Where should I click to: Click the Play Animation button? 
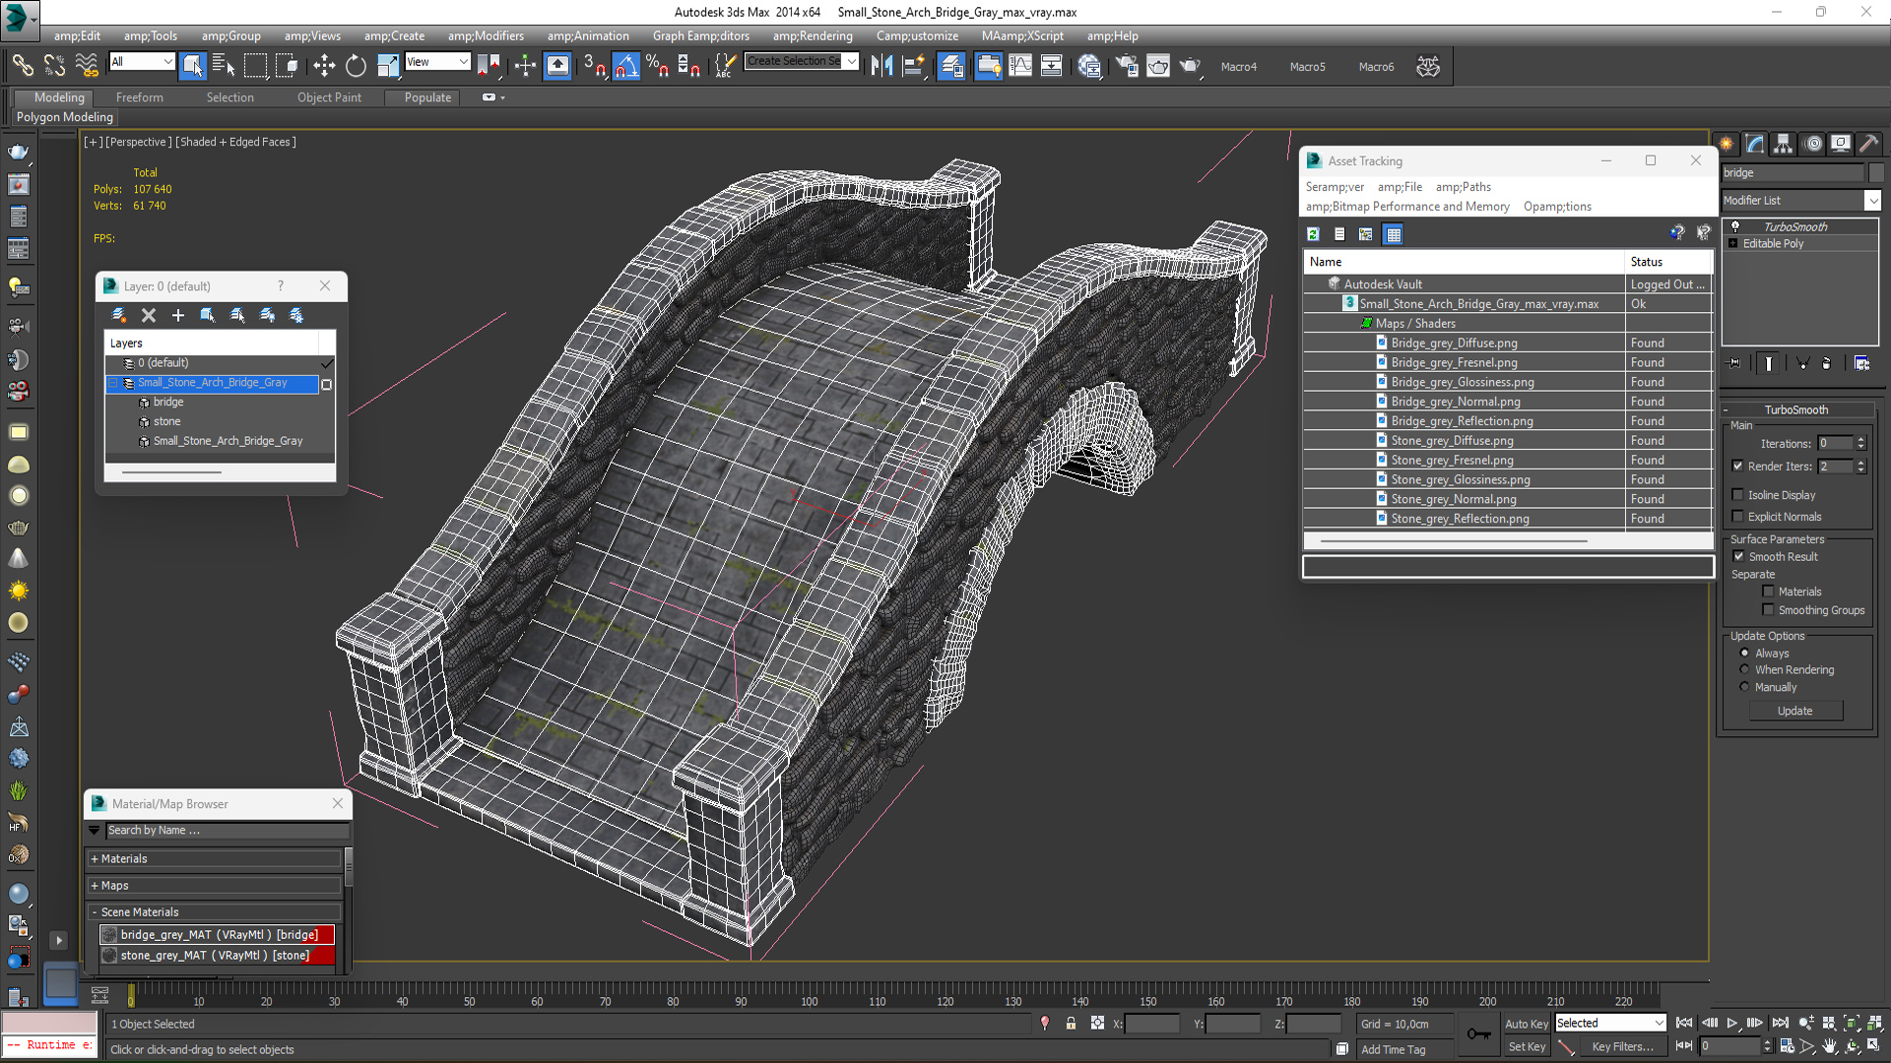pos(1732,1024)
